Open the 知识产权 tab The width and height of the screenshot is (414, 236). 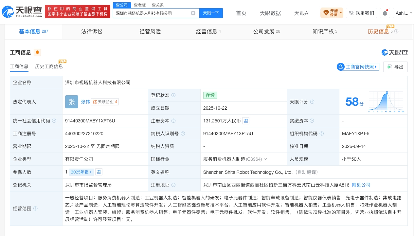[325, 31]
